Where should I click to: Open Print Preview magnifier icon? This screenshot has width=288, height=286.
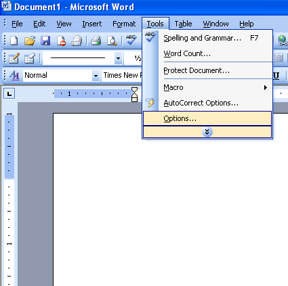pyautogui.click(x=112, y=41)
